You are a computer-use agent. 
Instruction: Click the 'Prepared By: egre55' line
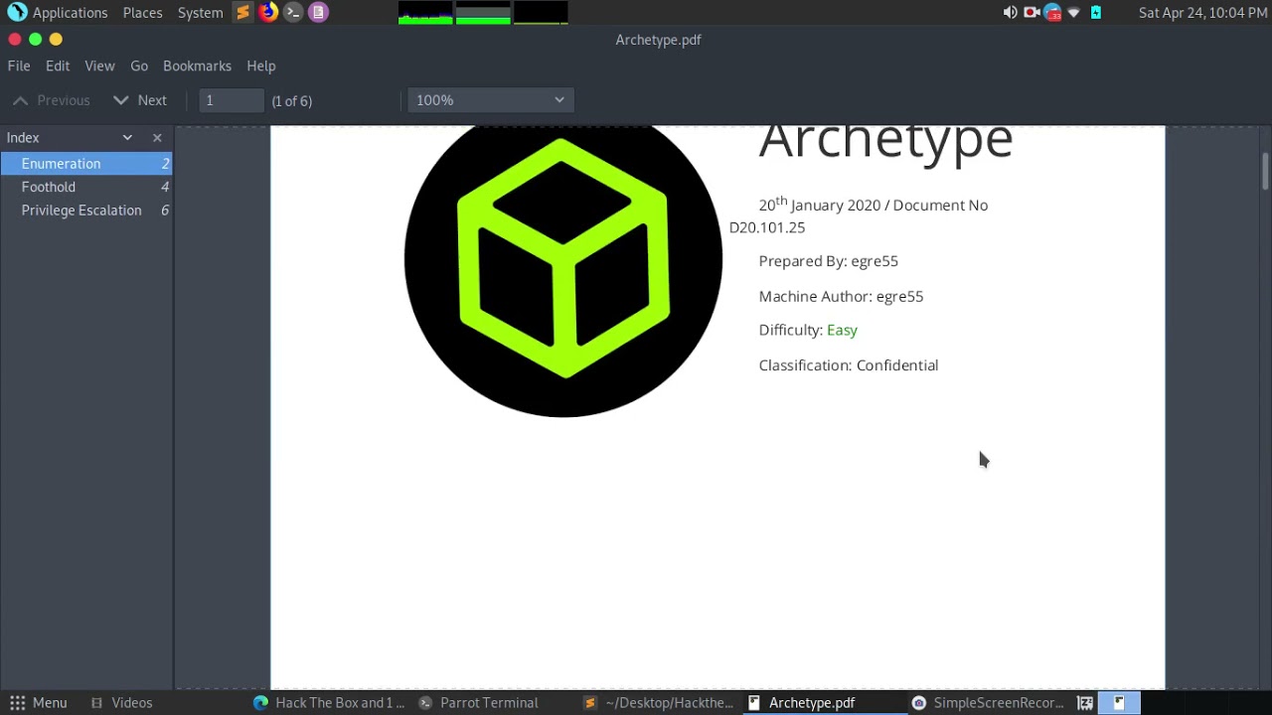(829, 261)
